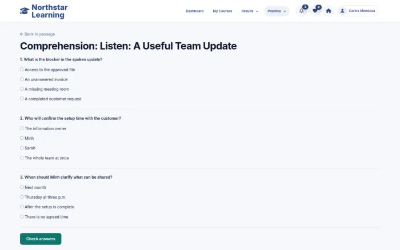
Task: Click the page heading 'Comprehension: Listen: A Useful Team Update'
Action: (x=129, y=46)
